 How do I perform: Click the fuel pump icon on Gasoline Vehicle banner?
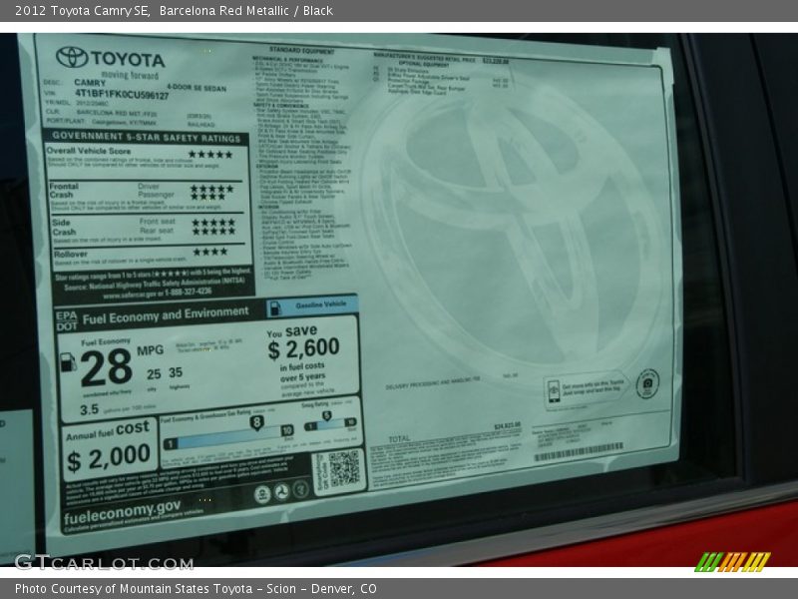275,308
